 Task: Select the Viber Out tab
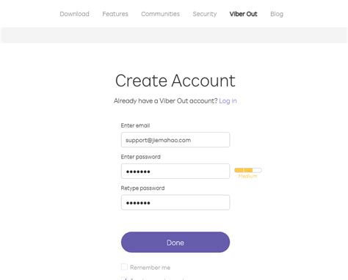[243, 14]
